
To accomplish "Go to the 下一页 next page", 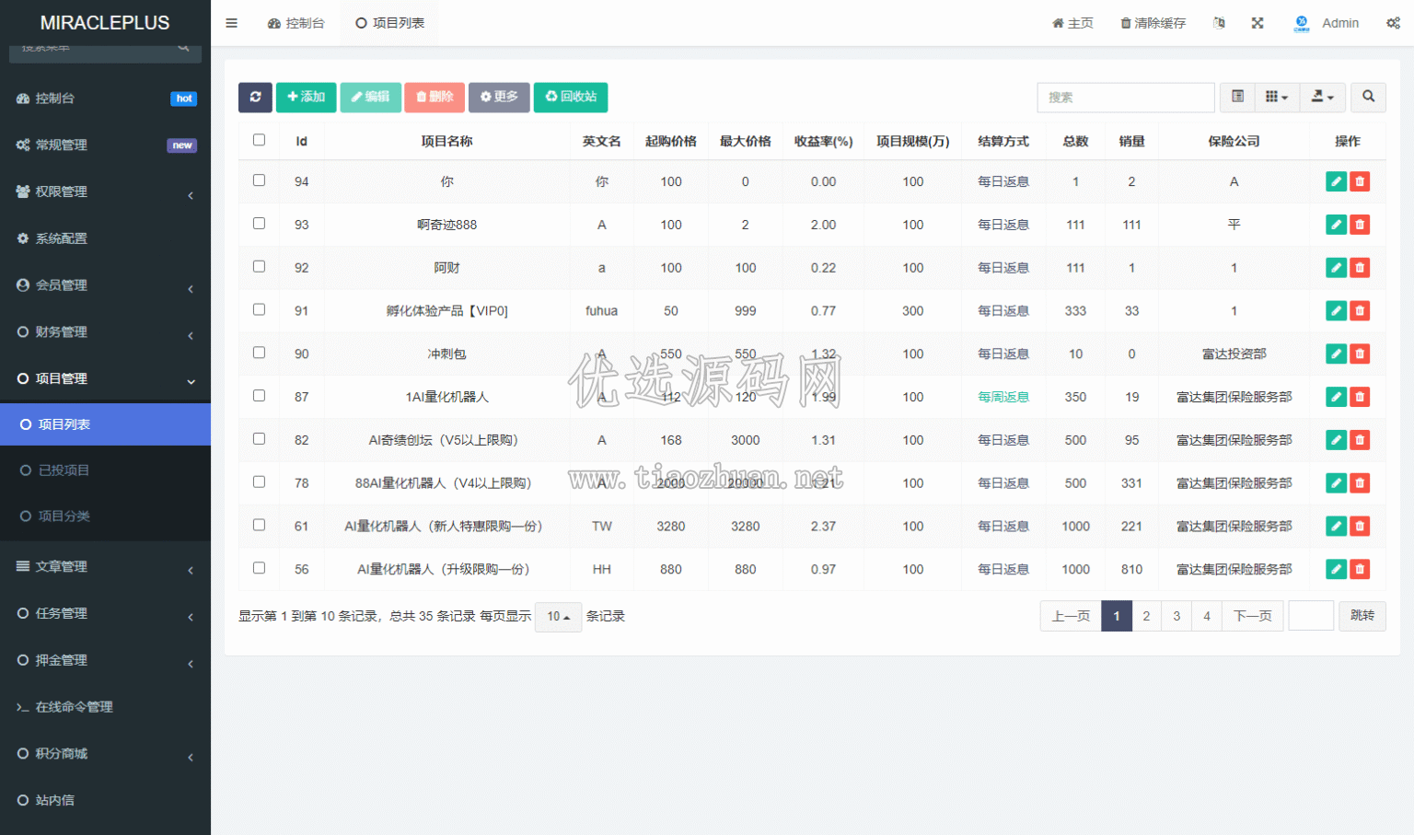I will (1253, 616).
